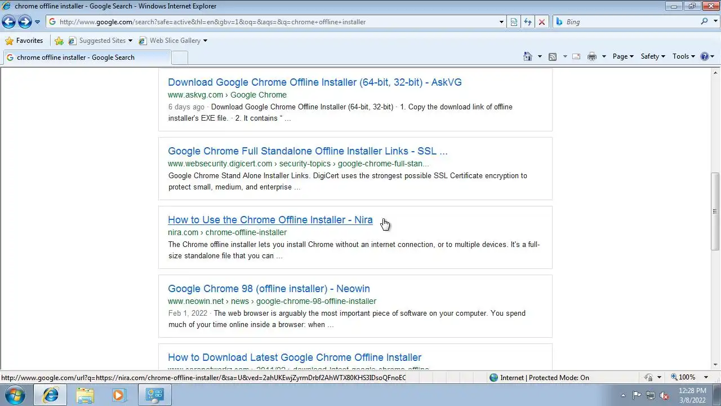This screenshot has width=721, height=406.
Task: Click the fourth taskbar application icon
Action: tap(154, 395)
